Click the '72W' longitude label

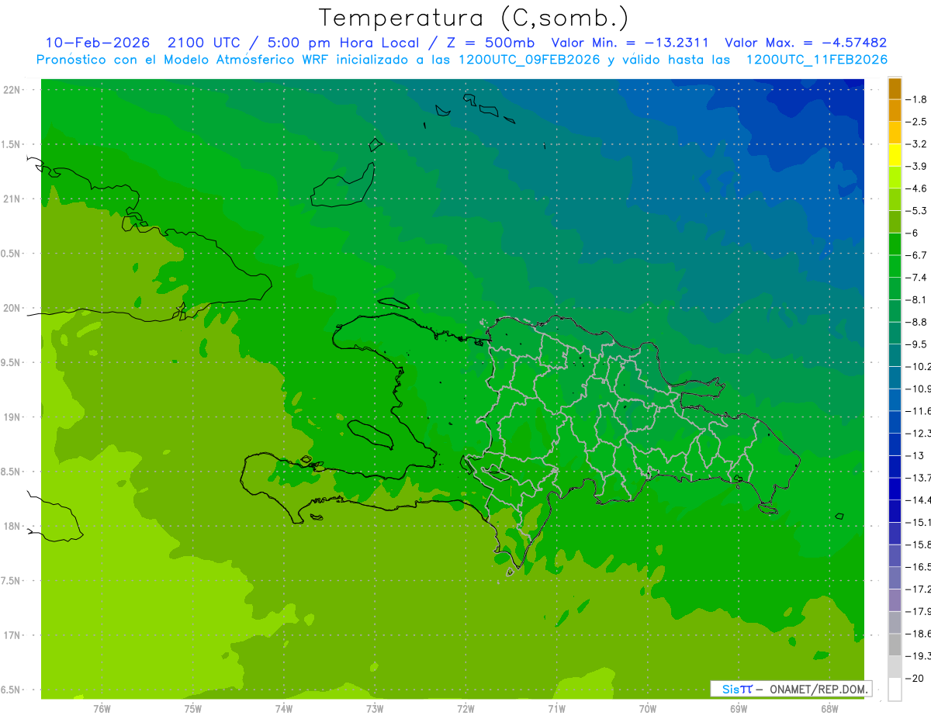(465, 709)
